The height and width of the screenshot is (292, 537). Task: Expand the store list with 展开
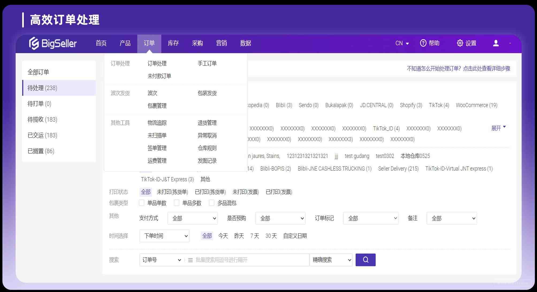coord(498,128)
